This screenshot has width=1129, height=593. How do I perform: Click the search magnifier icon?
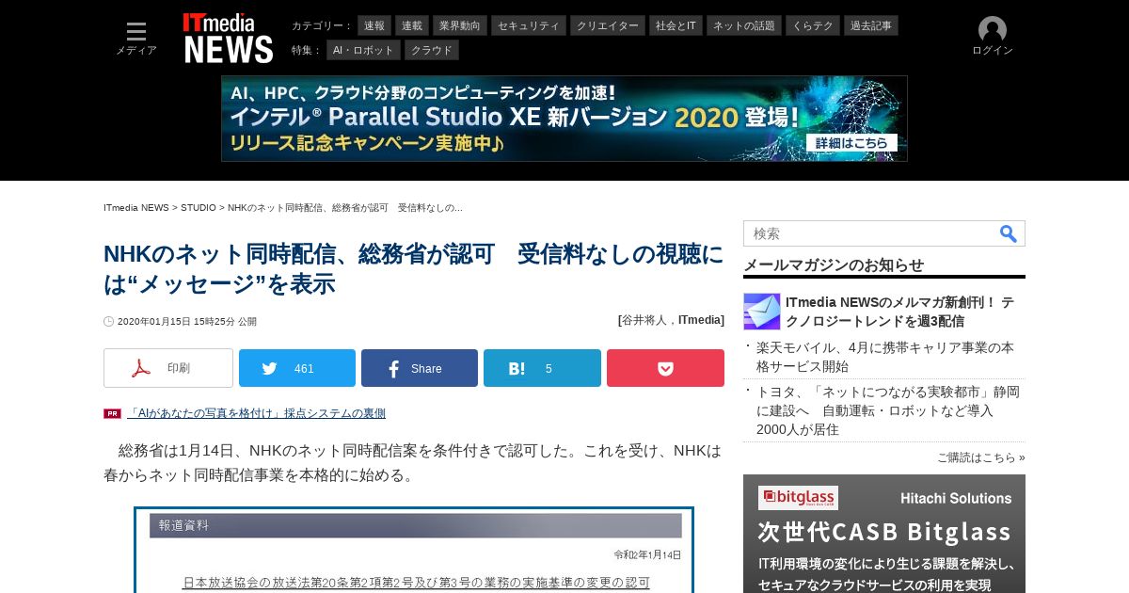1008,233
